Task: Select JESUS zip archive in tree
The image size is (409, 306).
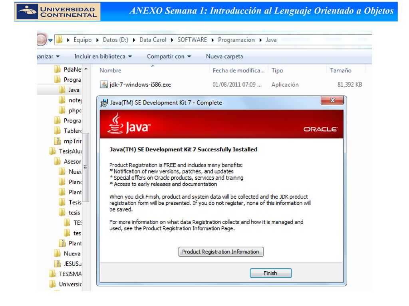Action: [x=68, y=264]
